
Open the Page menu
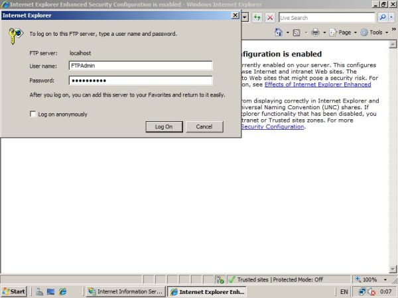point(343,32)
